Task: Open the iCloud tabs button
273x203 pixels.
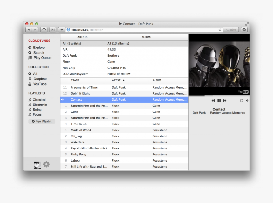Action: [x=44, y=30]
